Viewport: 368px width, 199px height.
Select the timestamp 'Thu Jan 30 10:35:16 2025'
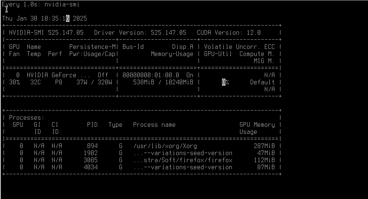[x=44, y=18]
